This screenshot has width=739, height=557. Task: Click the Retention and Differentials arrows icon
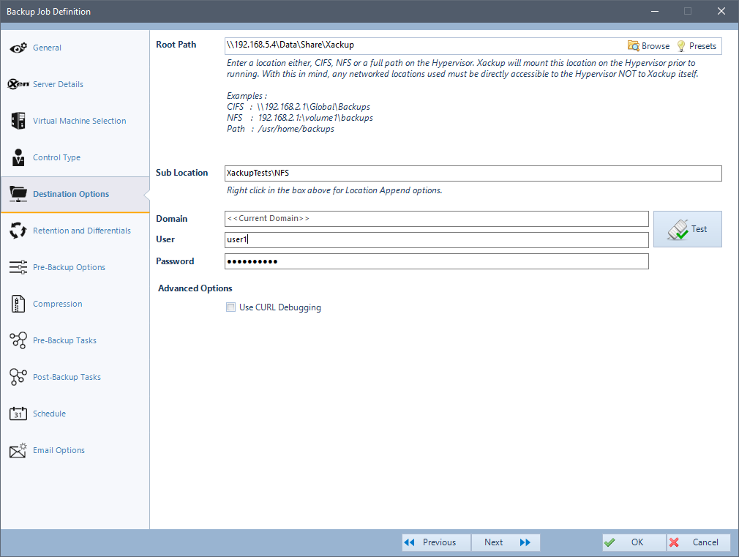(x=18, y=231)
